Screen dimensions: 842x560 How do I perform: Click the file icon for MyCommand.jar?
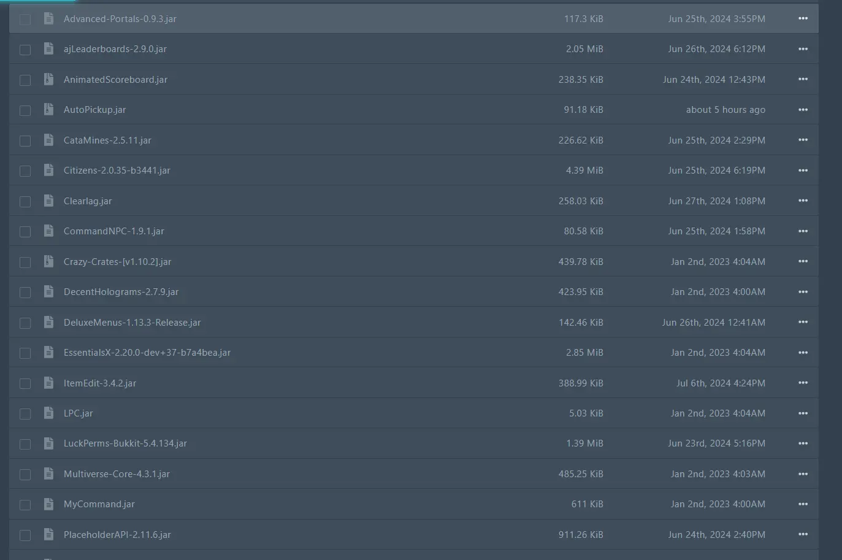[48, 504]
